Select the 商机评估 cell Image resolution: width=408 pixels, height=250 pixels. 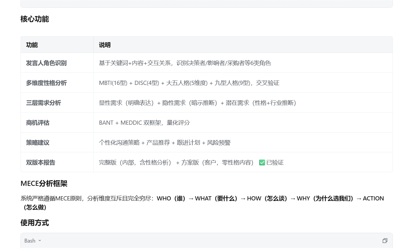point(38,123)
